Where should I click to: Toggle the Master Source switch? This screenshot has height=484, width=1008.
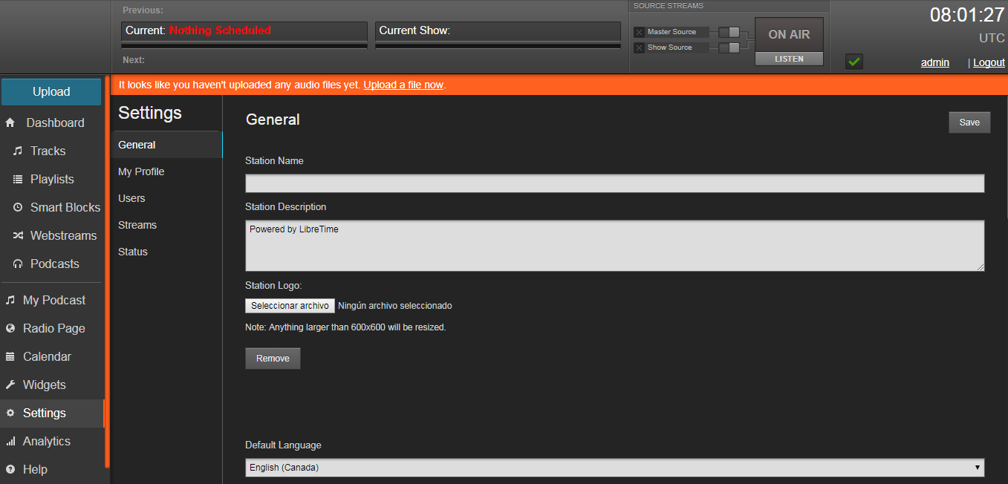click(x=729, y=32)
